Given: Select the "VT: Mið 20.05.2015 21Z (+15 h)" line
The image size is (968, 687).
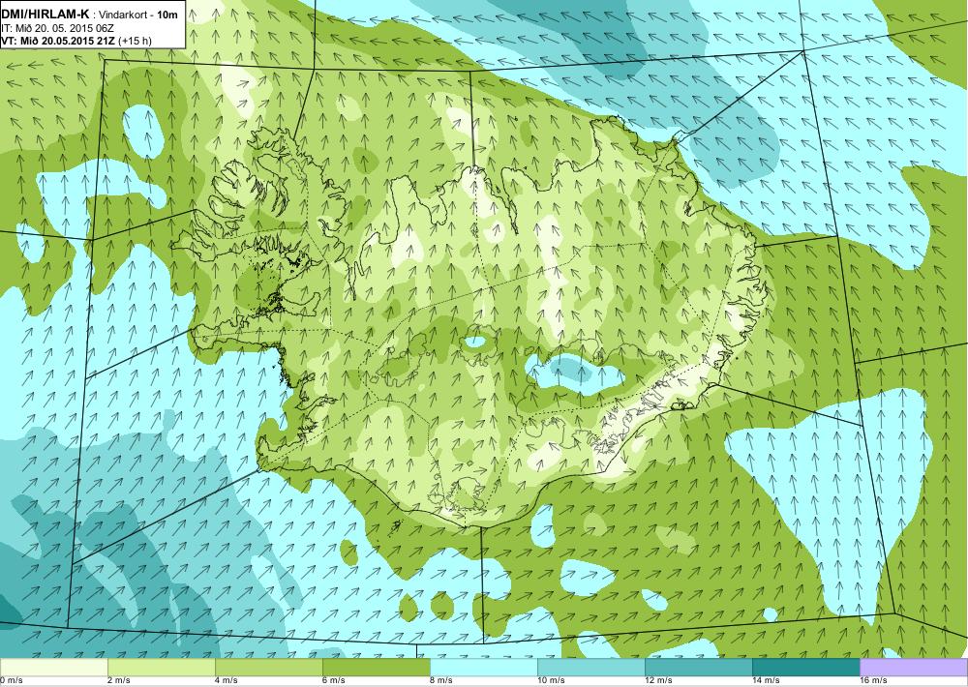Looking at the screenshot, I should 76,41.
